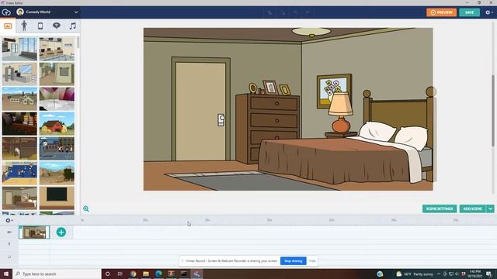Open Task View on the taskbar

point(120,274)
